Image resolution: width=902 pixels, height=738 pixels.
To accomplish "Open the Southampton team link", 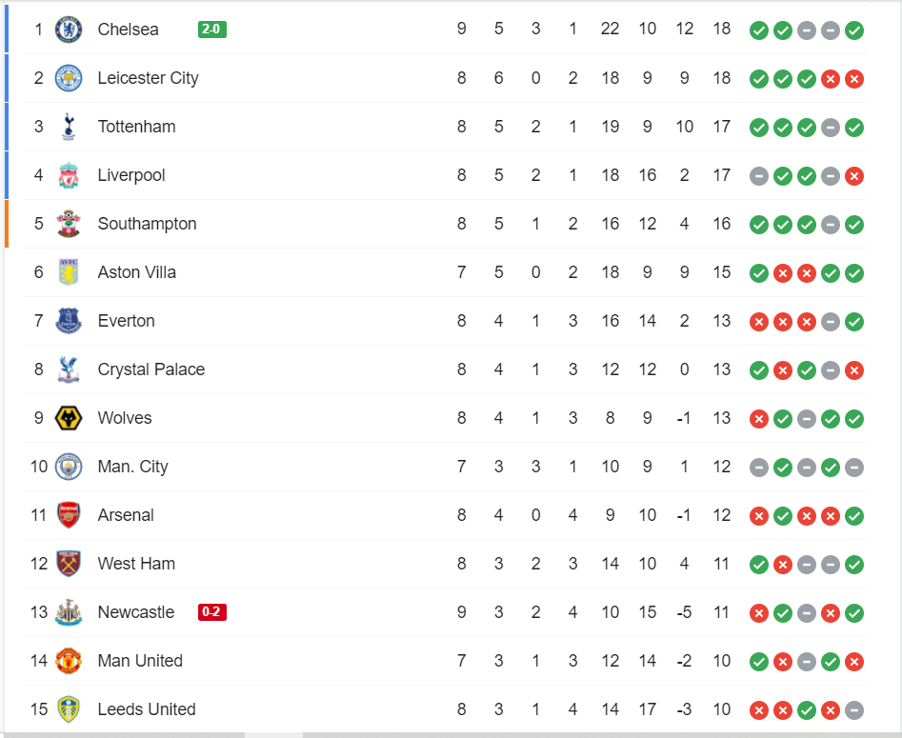I will coord(147,224).
